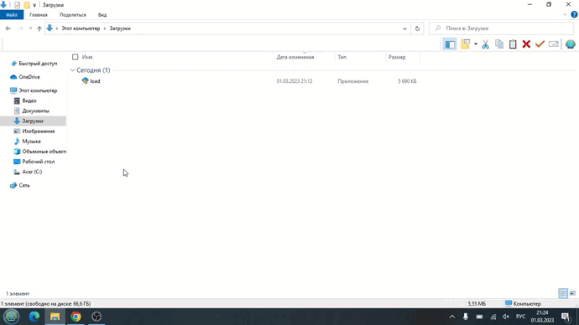Click the muted speaker icon in the tray
The image size is (579, 325).
tap(506, 317)
